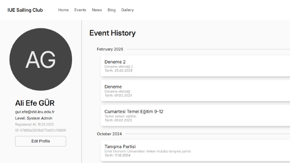This screenshot has height=163, width=290.
Task: Click the Edit Profile button
Action: [41, 141]
